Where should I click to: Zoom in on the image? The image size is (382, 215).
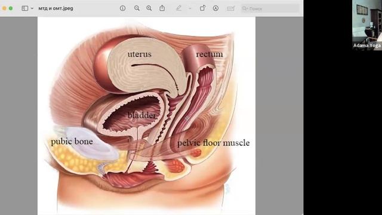click(x=149, y=8)
